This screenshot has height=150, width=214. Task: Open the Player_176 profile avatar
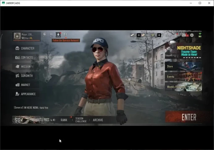(17, 36)
